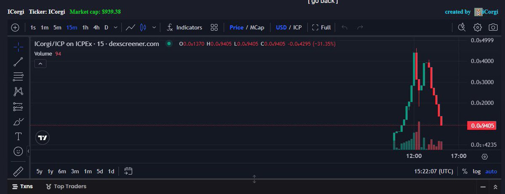The image size is (505, 194).
Task: Select the ruler measure tool
Action: [x=18, y=171]
